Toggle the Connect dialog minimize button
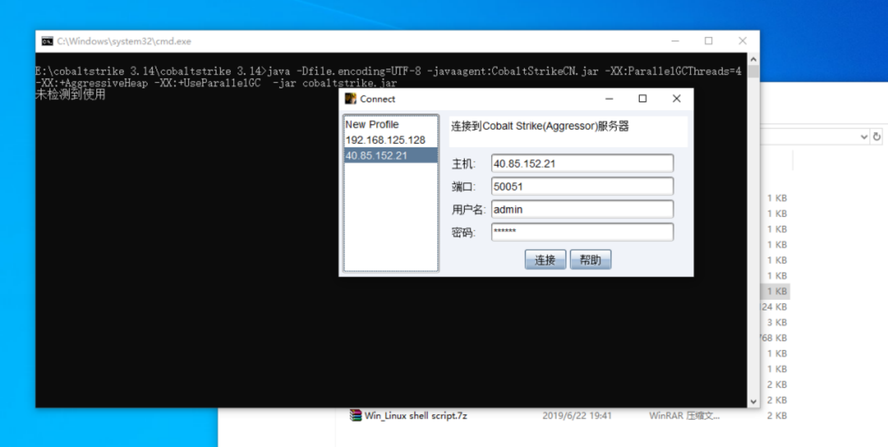 609,99
